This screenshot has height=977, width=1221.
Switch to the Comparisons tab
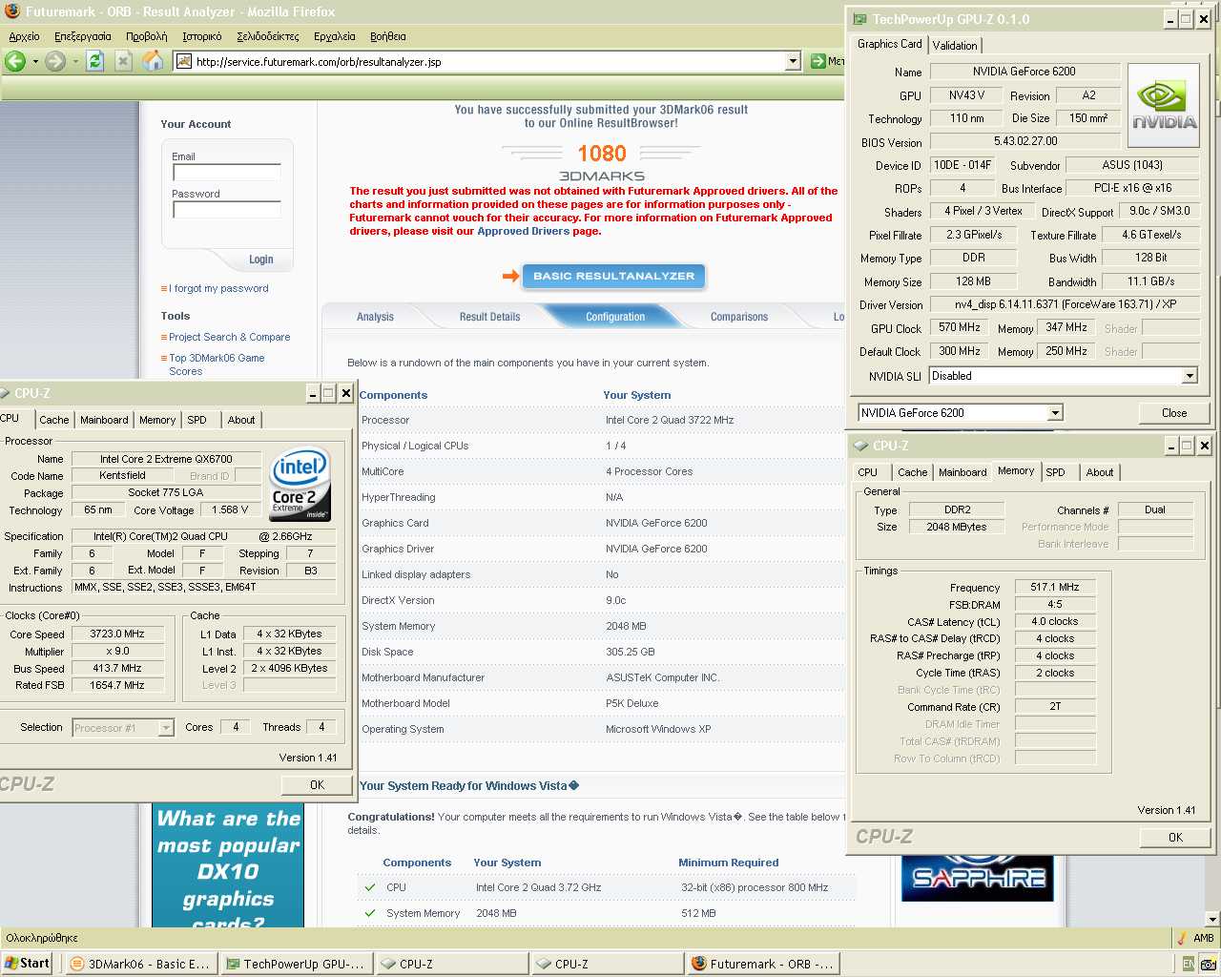[x=739, y=317]
